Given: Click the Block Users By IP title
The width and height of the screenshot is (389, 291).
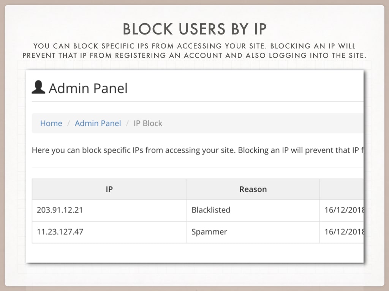Looking at the screenshot, I should click(195, 29).
